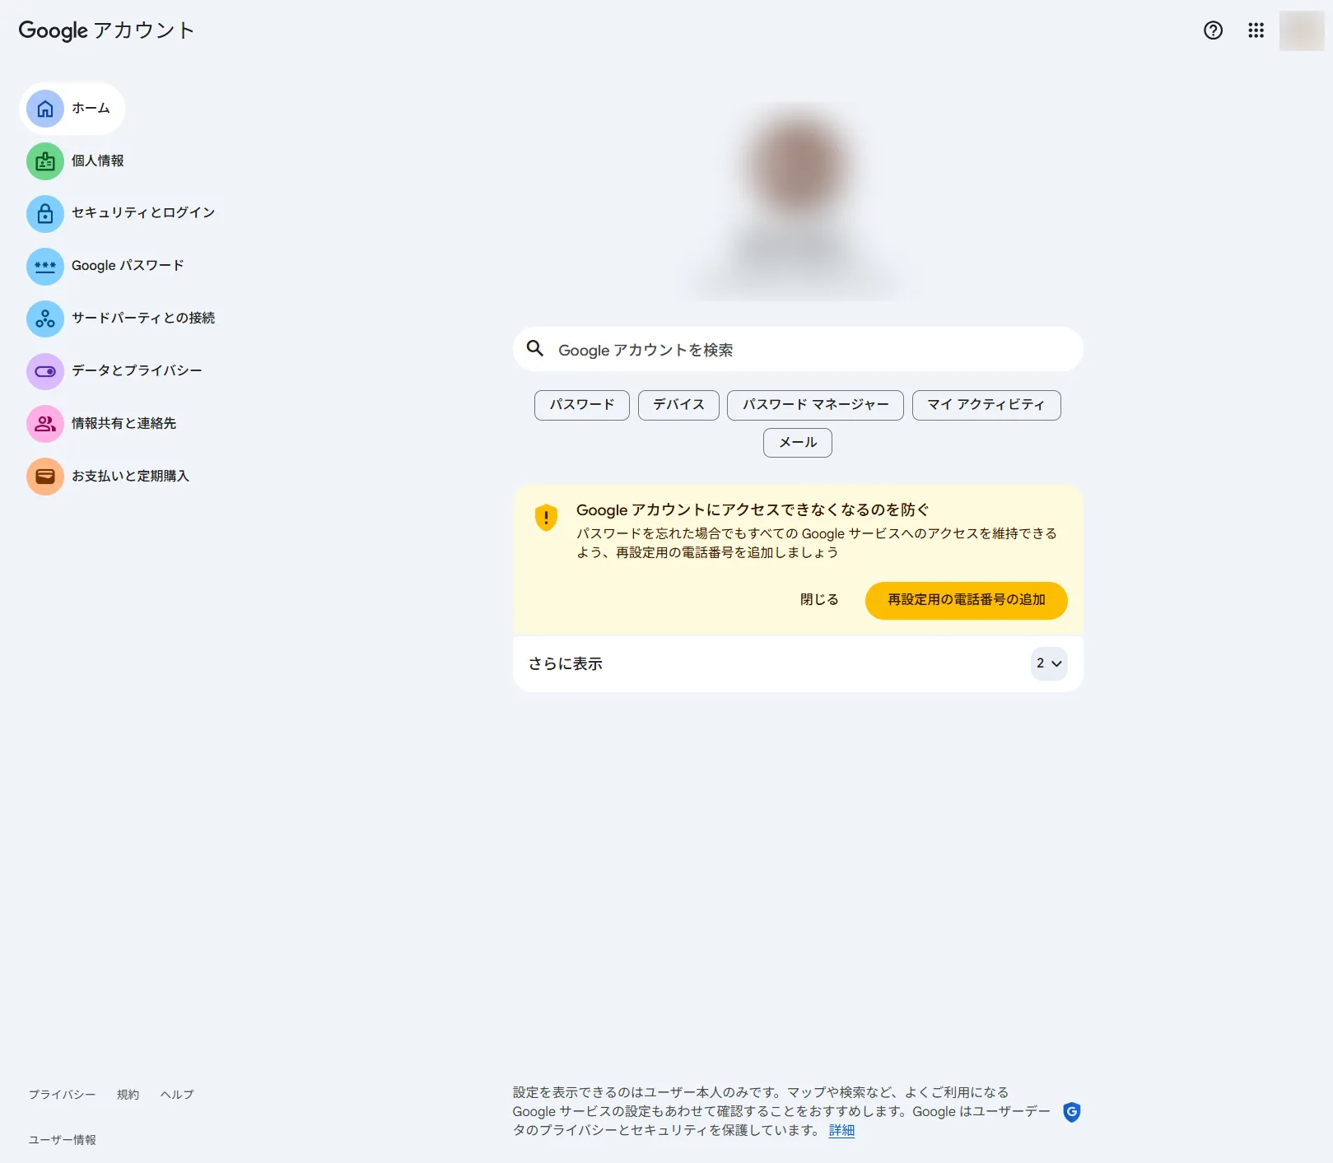The width and height of the screenshot is (1333, 1163).
Task: Click the help question mark icon
Action: pos(1213,30)
